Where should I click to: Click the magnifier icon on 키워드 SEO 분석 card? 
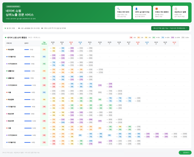118,9
